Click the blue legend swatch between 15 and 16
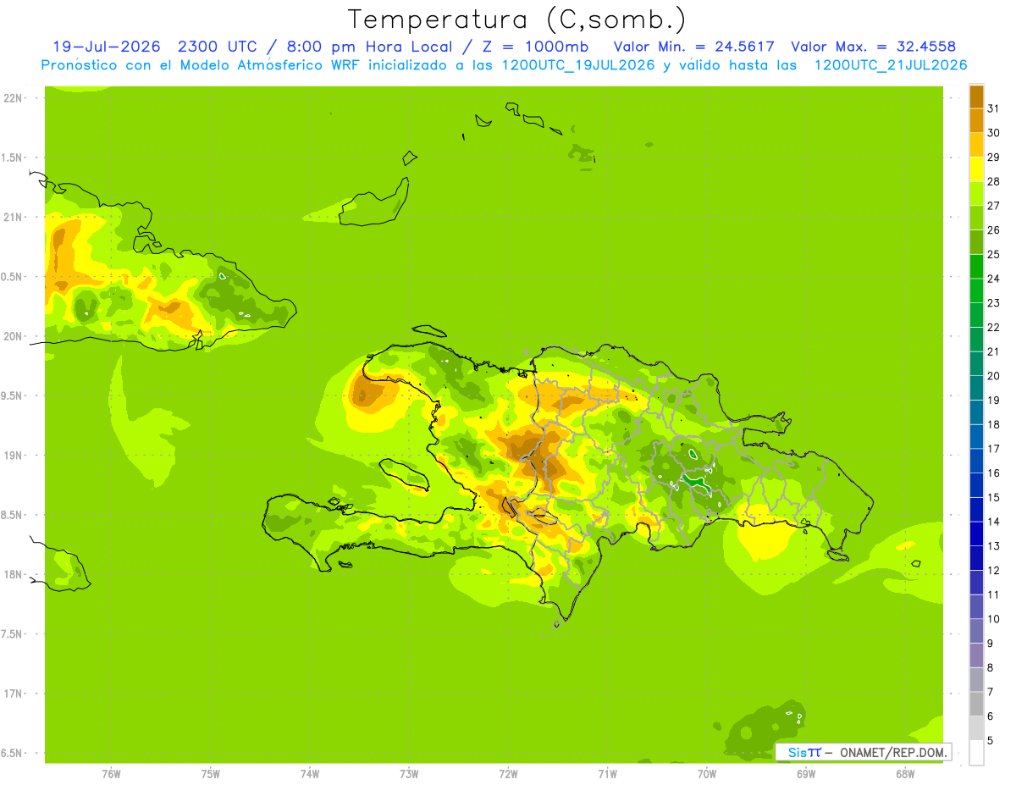Viewport: 1016px width, 785px height. tap(976, 485)
